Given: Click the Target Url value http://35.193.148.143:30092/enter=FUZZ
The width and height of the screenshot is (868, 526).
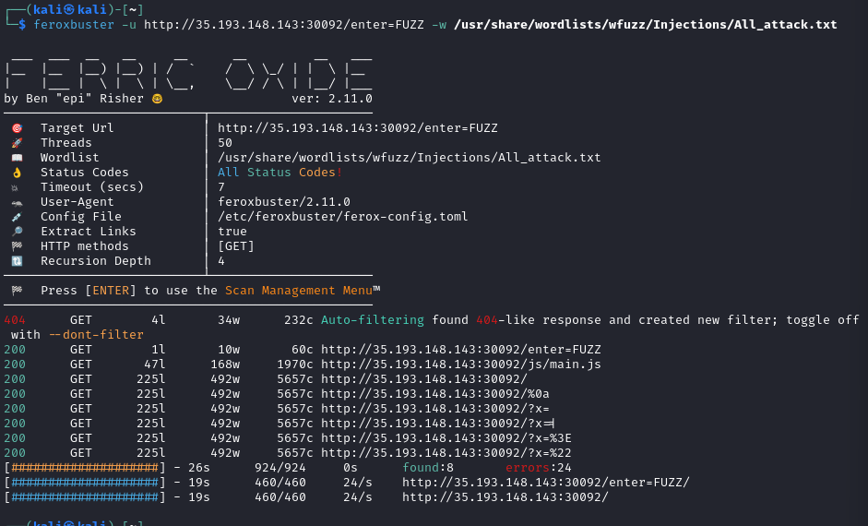Looking at the screenshot, I should click(358, 128).
